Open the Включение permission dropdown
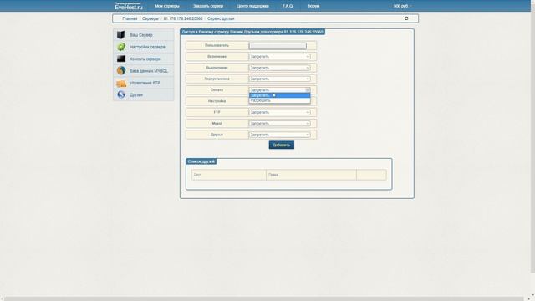The image size is (535, 301). coord(279,56)
